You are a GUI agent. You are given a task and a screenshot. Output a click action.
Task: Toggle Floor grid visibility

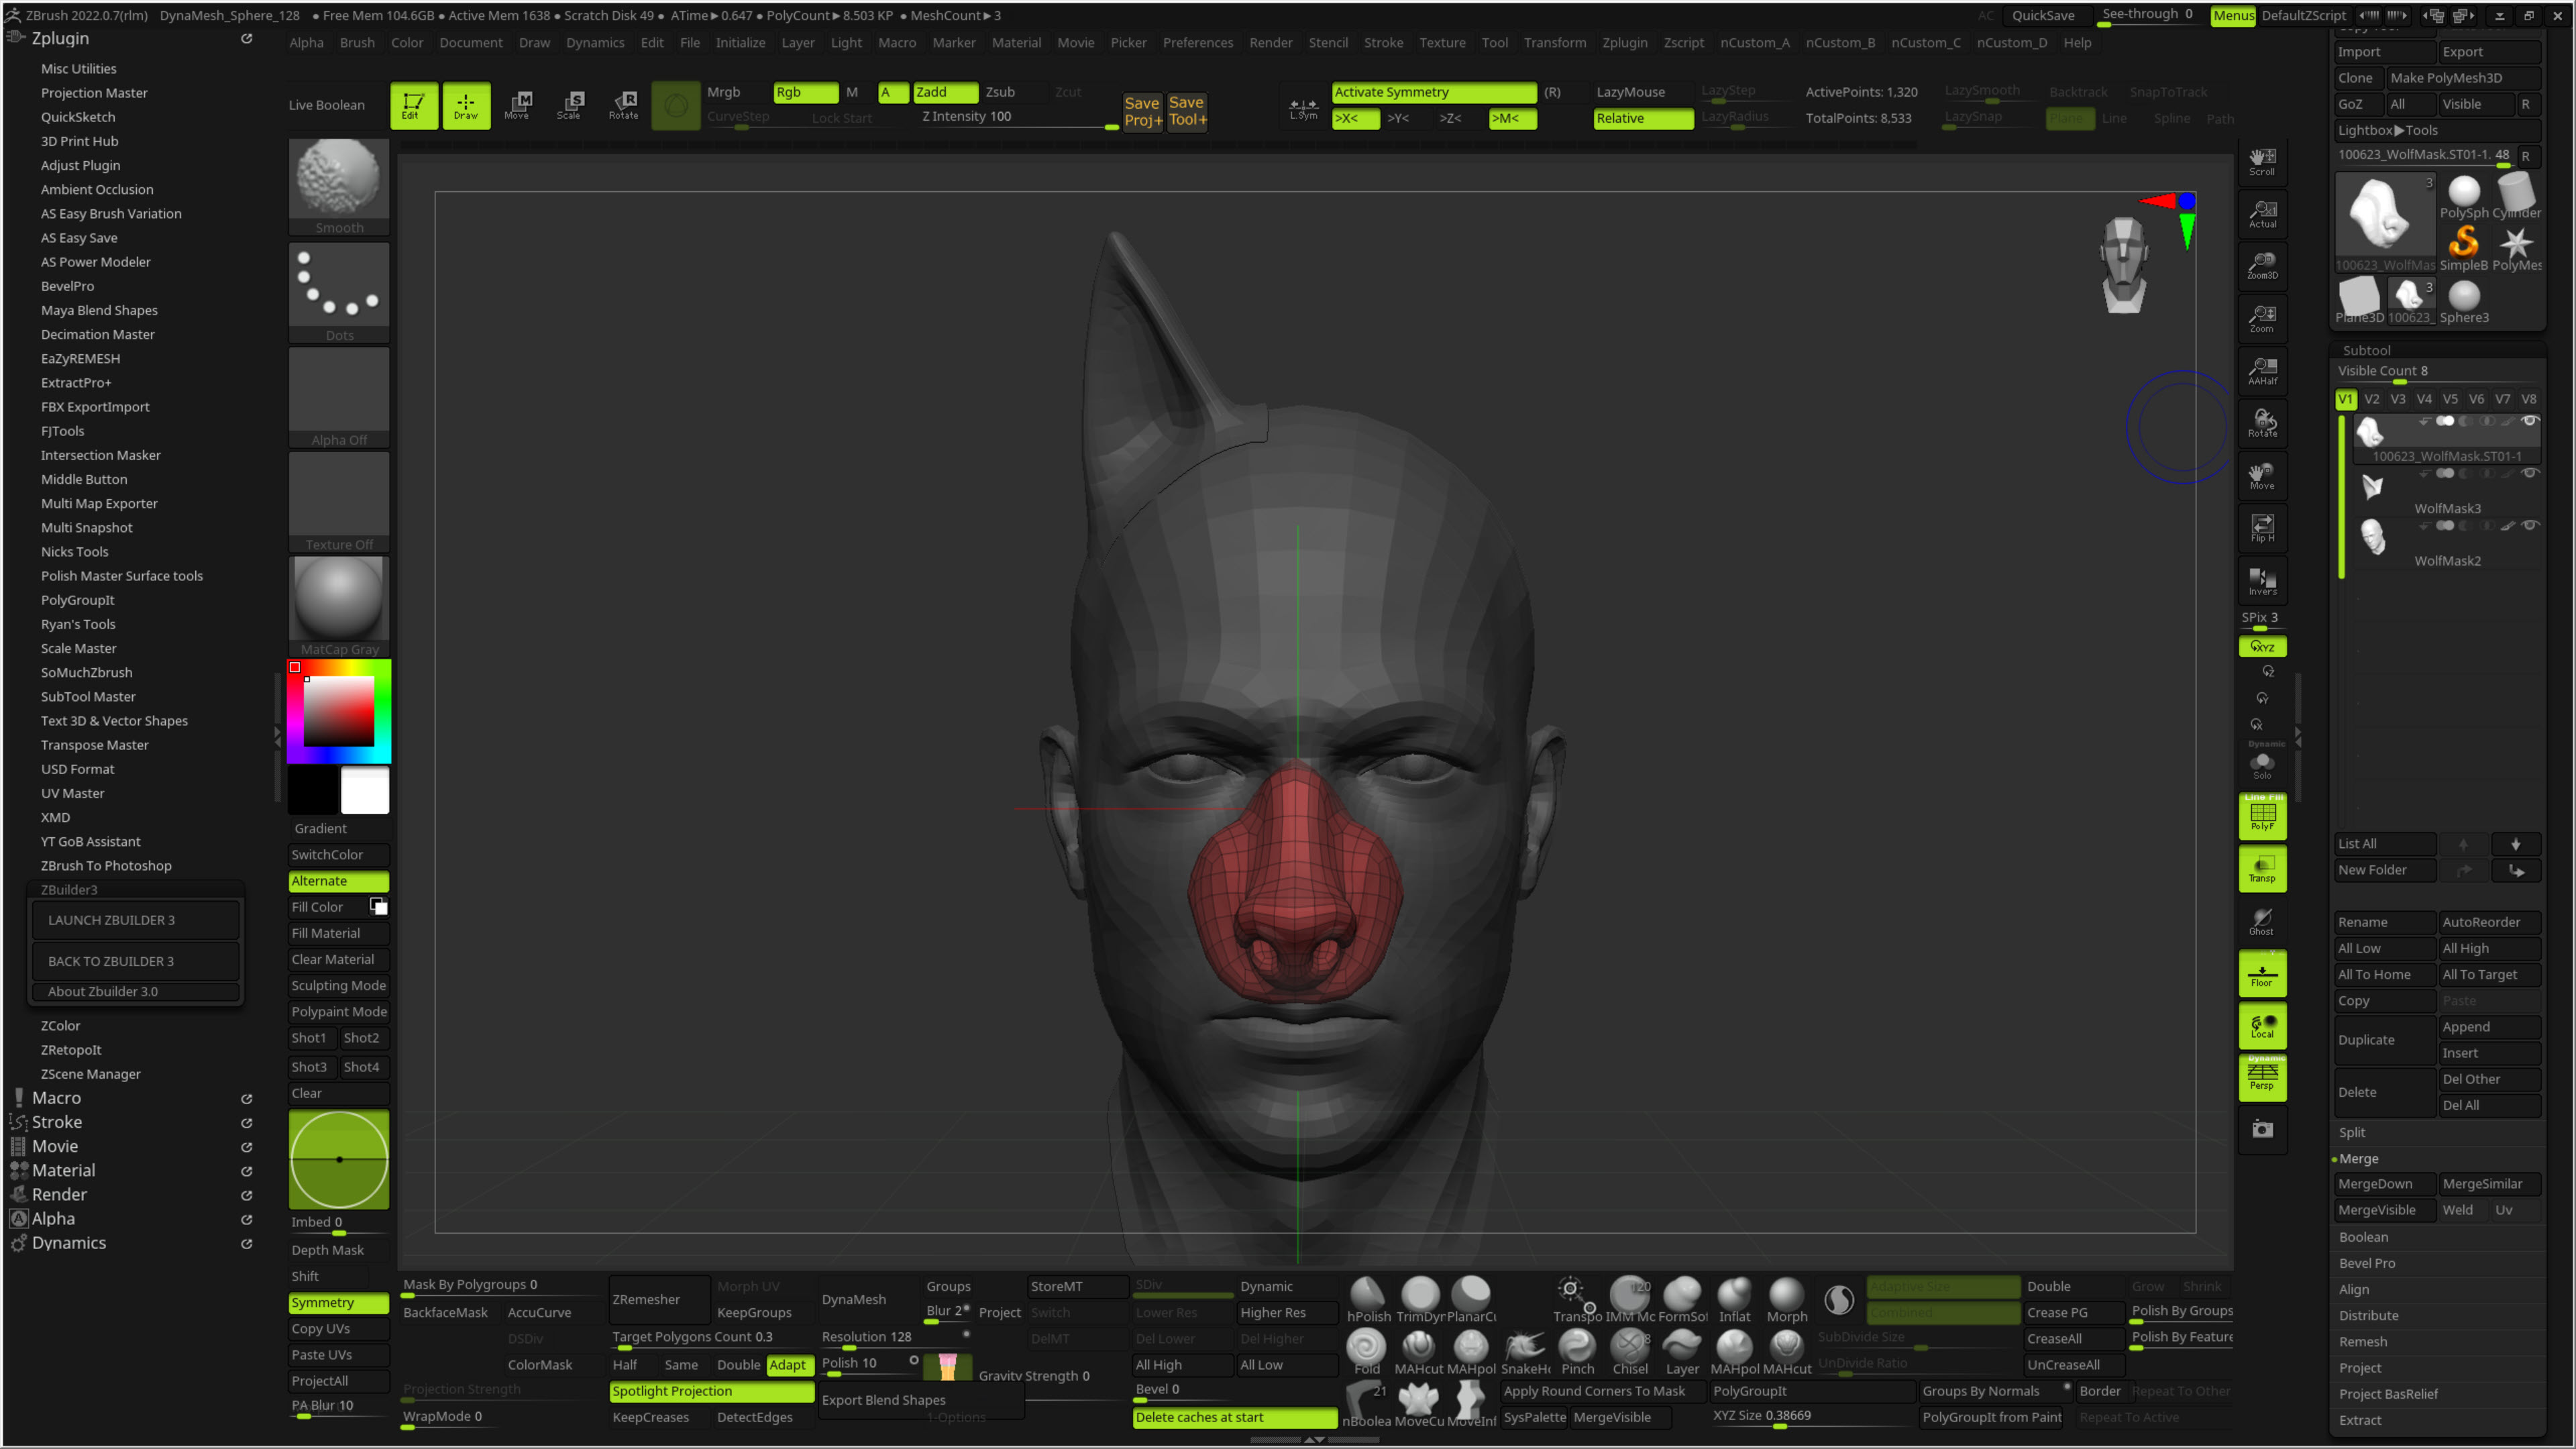pyautogui.click(x=2262, y=974)
